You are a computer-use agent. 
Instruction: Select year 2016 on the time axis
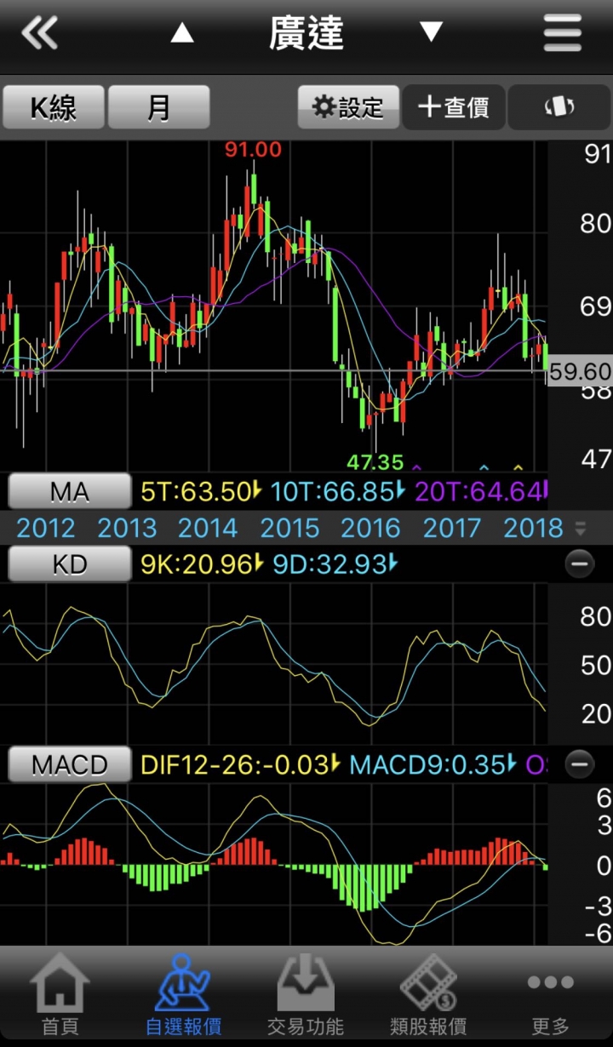click(370, 528)
